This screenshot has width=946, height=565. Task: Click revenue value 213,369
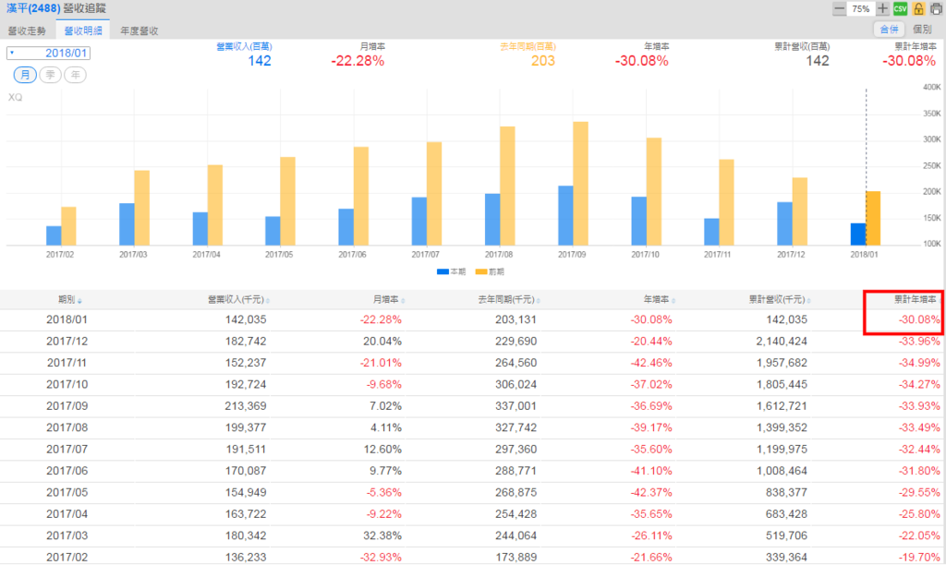(246, 406)
